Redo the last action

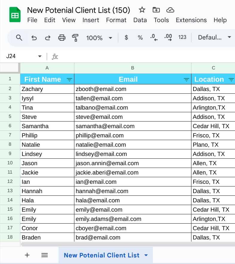(x=47, y=38)
